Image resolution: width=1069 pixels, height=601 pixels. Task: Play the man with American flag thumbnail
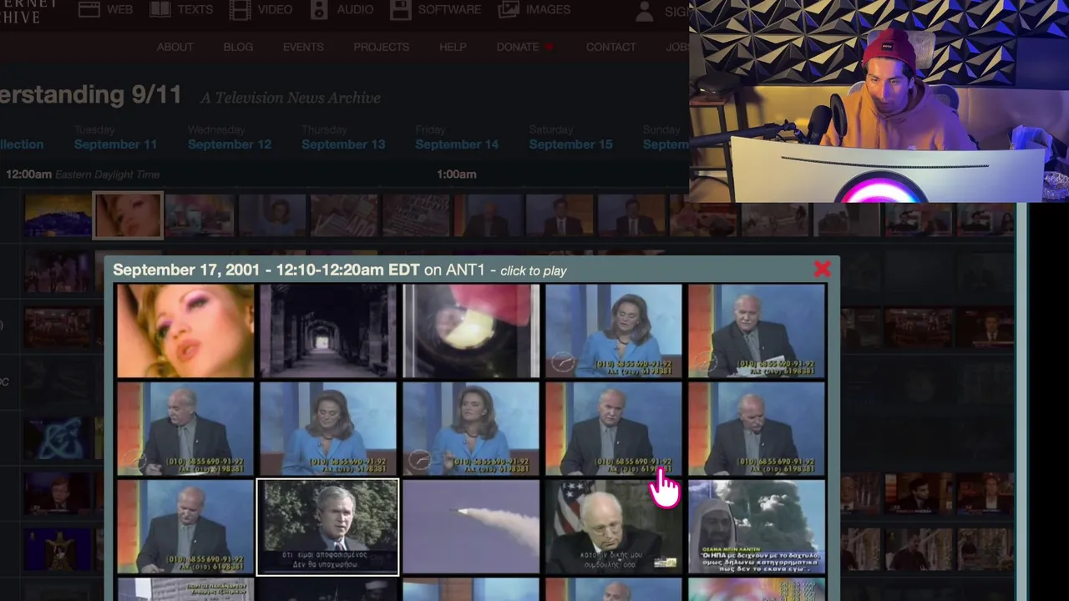(614, 527)
